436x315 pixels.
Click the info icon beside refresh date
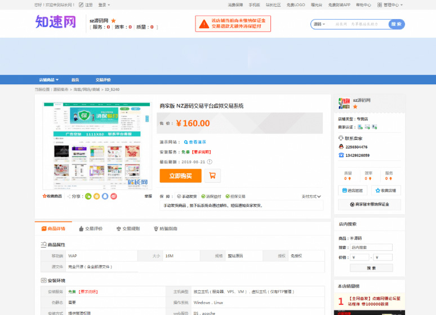[210, 161]
